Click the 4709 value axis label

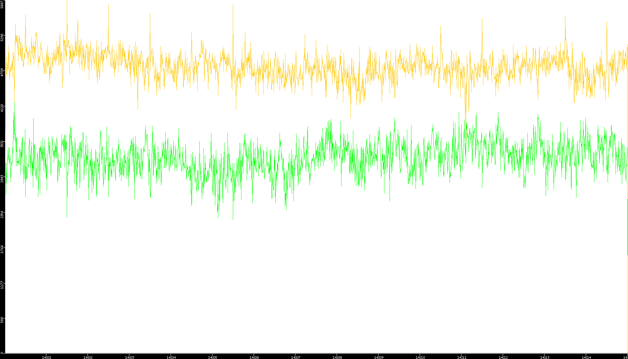pos(2,73)
